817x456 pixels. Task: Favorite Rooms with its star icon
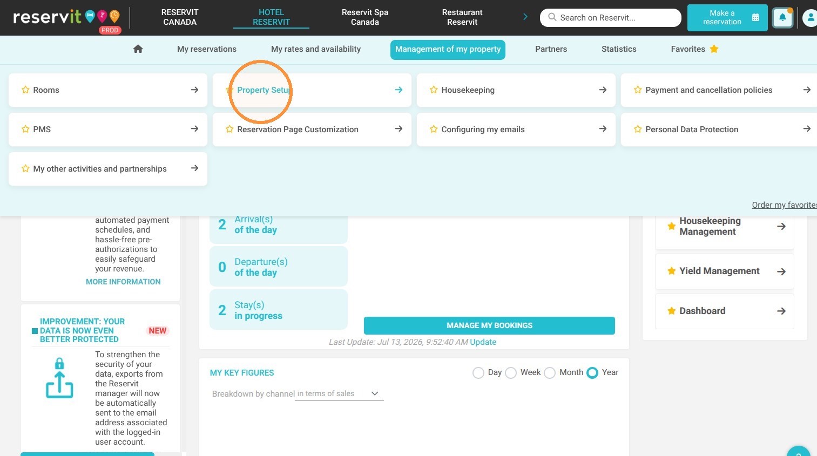tap(25, 90)
